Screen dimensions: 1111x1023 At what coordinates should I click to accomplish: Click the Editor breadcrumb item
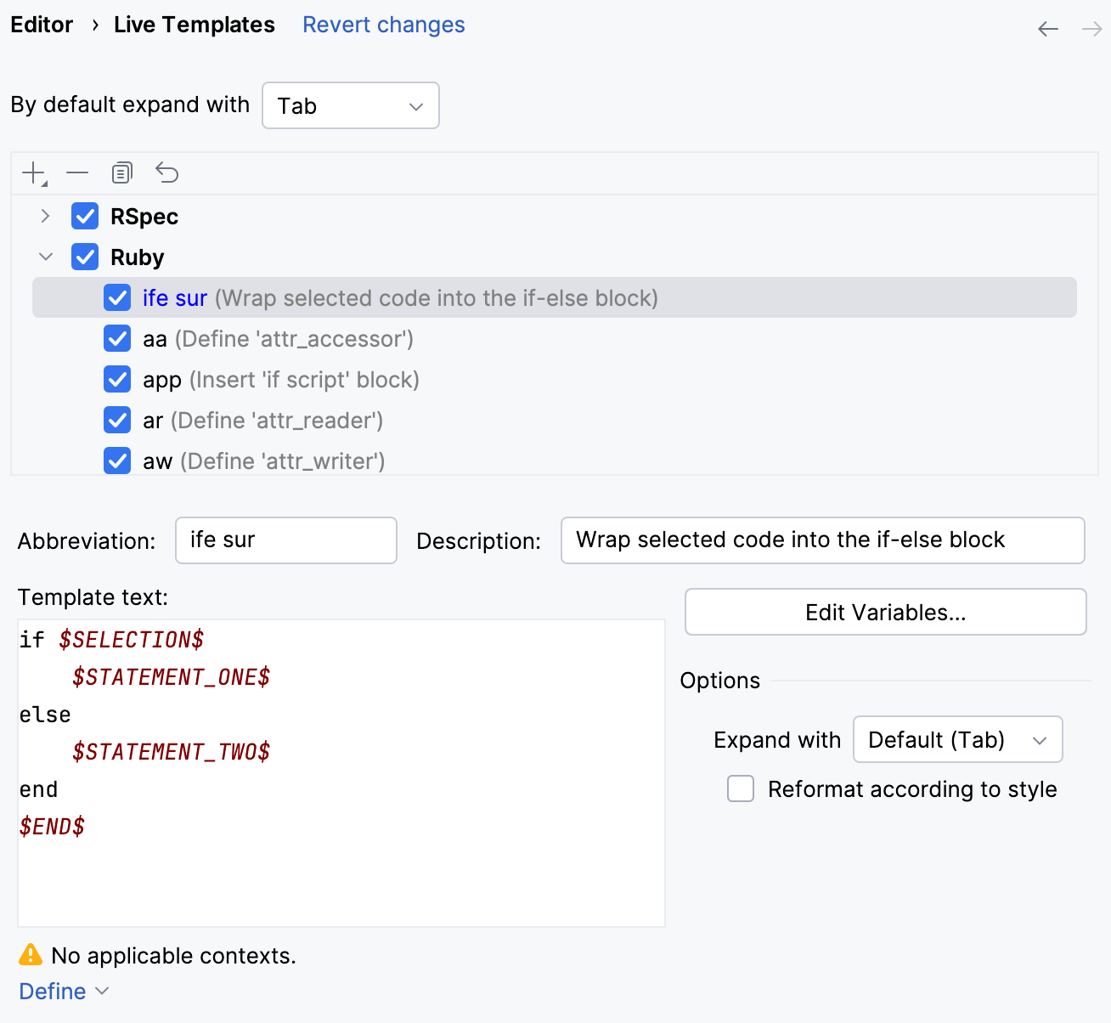42,25
